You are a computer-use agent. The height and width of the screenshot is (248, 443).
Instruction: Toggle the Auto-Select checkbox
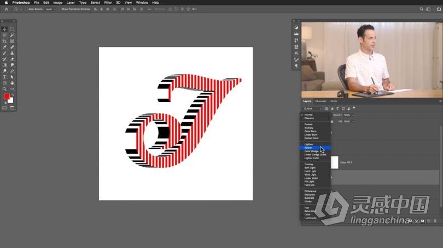(26, 9)
